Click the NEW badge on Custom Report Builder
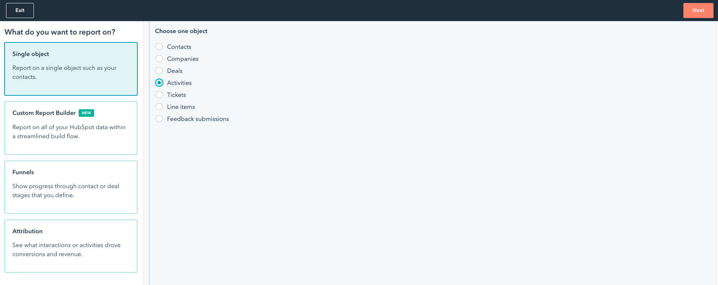The width and height of the screenshot is (718, 285). pos(86,113)
